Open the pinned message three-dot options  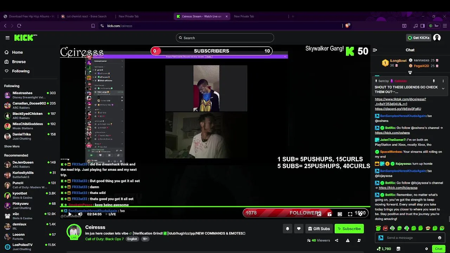pyautogui.click(x=443, y=81)
